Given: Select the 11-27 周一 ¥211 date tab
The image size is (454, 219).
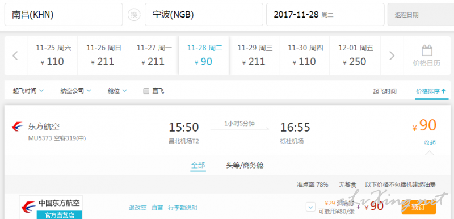Looking at the screenshot, I should click(153, 56).
